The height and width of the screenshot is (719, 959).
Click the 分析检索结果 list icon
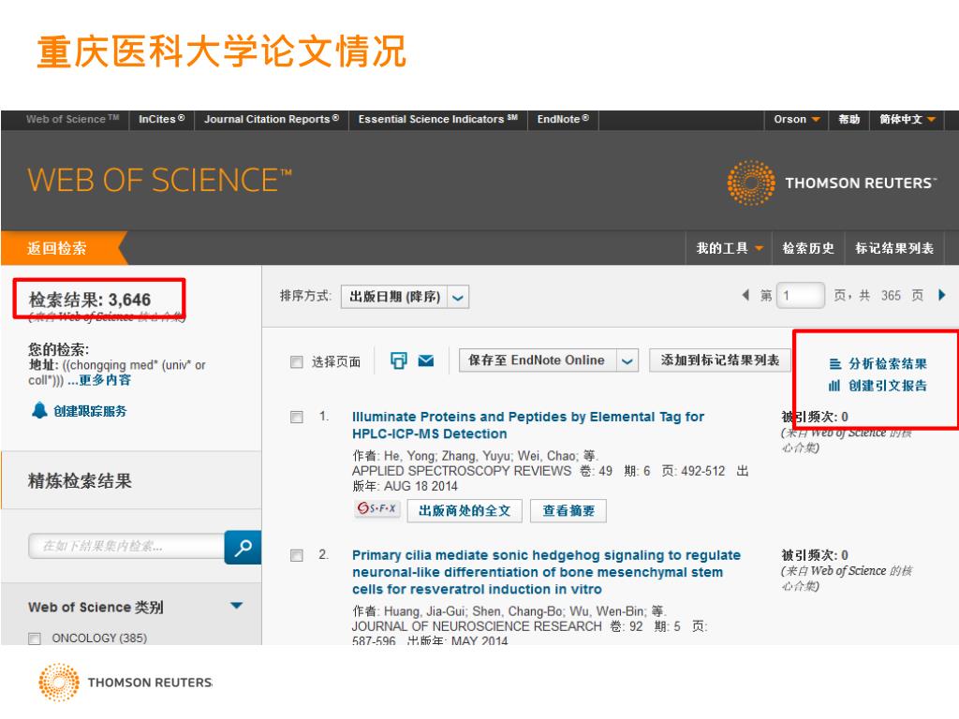[834, 364]
